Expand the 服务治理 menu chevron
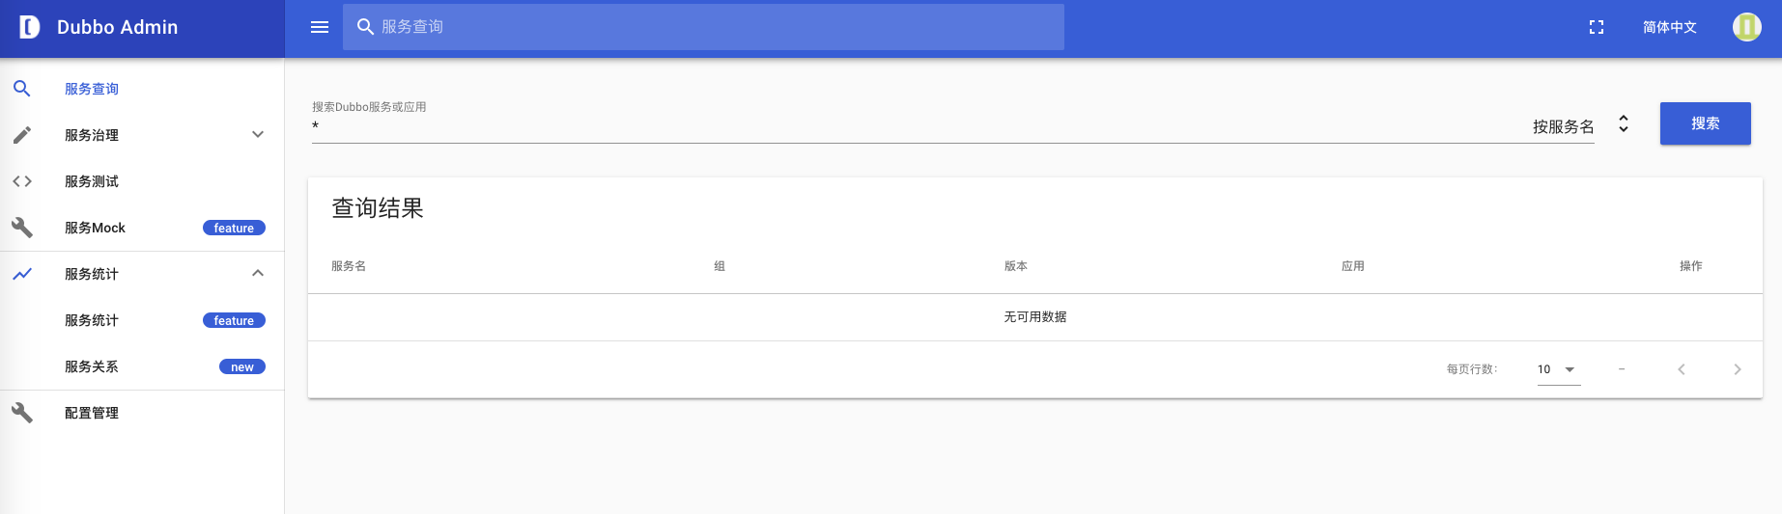Screen dimensions: 1782x514 pyautogui.click(x=258, y=134)
